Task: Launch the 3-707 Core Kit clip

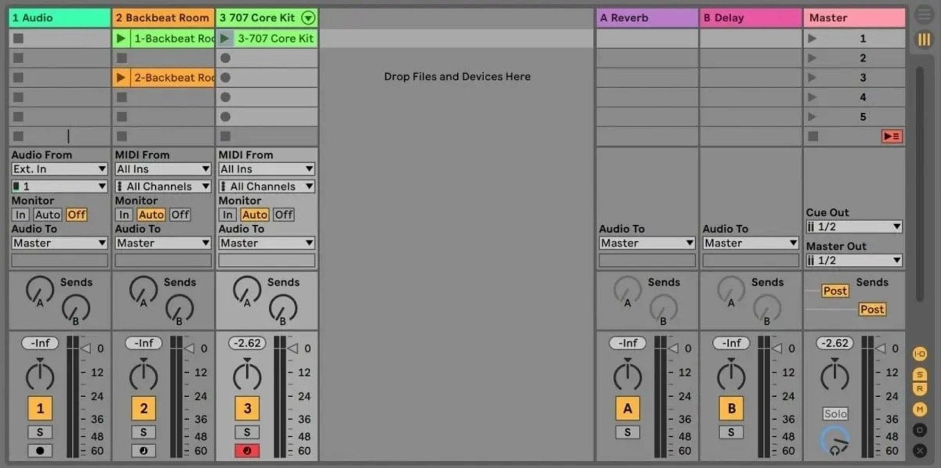Action: point(225,38)
